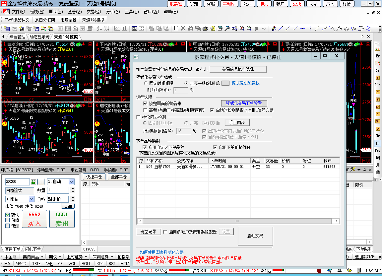Open 程式化交易下单设置 settings button
Image resolution: width=382 pixels, height=276 pixels.
(x=244, y=103)
